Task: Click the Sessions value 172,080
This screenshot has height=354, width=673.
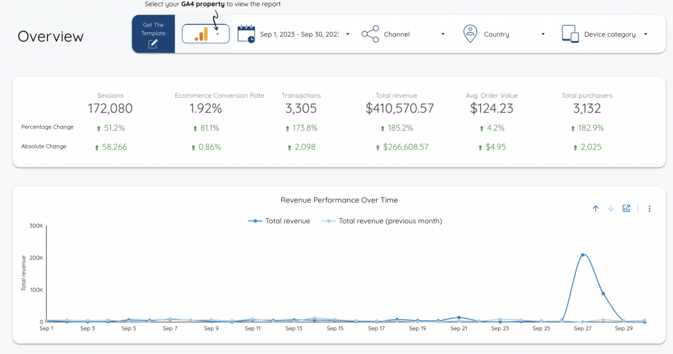Action: 110,108
